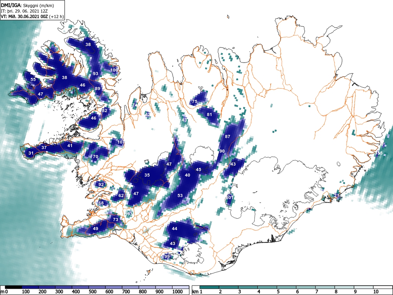Click the 'km' unit label in the legend

click(195, 292)
